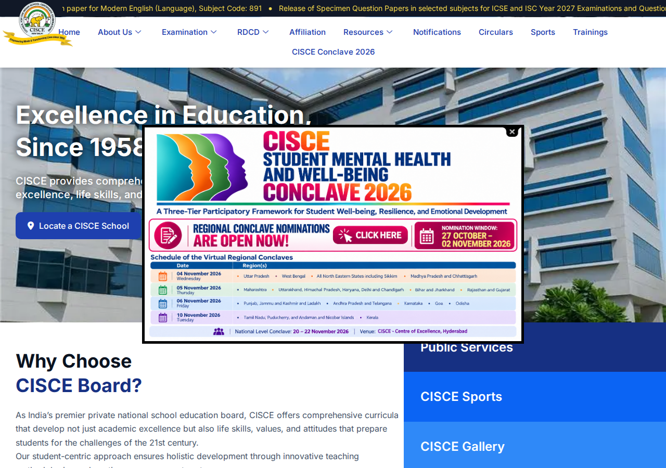
Task: Click 'National Level Conclave: 20 – 22 November 2026' text
Action: [292, 331]
